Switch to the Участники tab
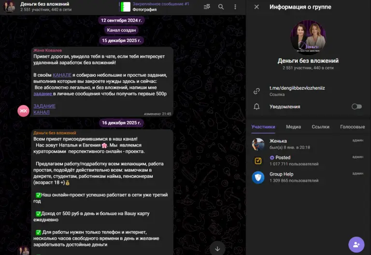 click(263, 127)
